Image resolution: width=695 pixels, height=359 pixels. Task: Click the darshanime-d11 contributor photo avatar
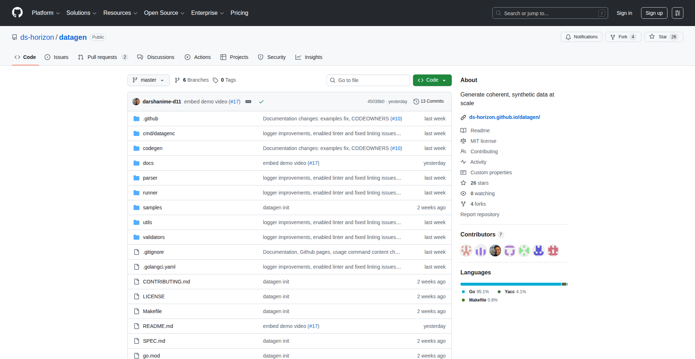coord(495,250)
